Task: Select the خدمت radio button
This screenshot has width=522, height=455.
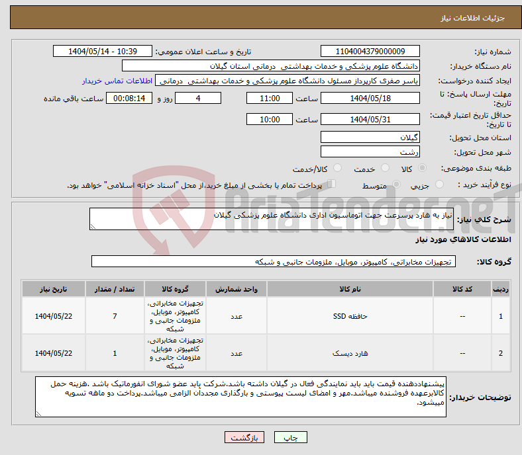Action: (385, 168)
